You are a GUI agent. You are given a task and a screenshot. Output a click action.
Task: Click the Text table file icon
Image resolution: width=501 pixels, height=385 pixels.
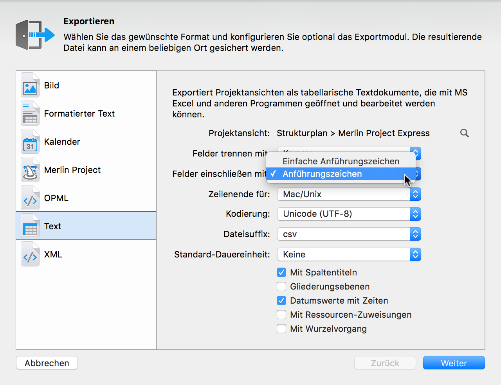(x=30, y=226)
